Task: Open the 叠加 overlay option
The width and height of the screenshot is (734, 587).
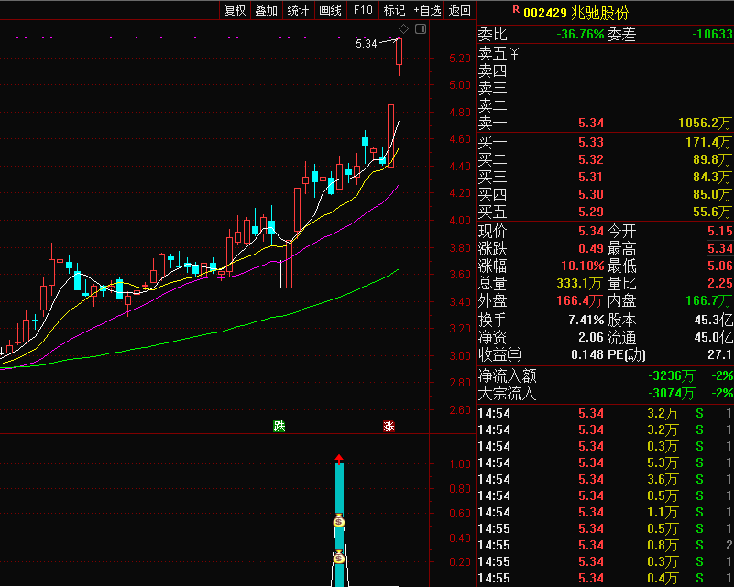Action: coord(267,10)
